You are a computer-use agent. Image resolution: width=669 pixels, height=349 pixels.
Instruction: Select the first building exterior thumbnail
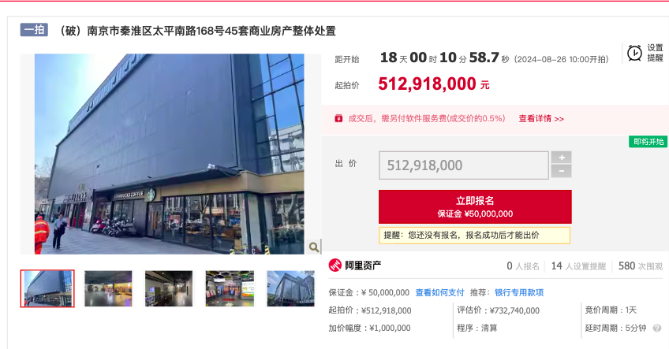47,288
